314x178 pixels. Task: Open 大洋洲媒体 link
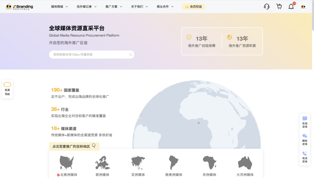(x=245, y=175)
